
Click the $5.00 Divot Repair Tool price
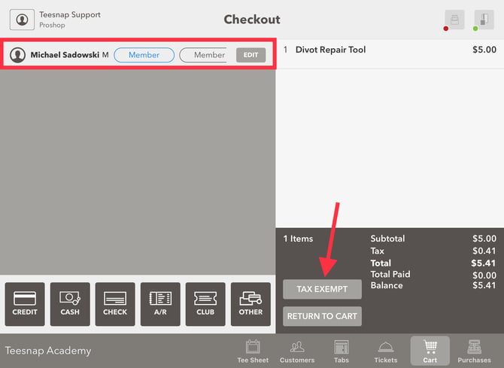point(484,50)
